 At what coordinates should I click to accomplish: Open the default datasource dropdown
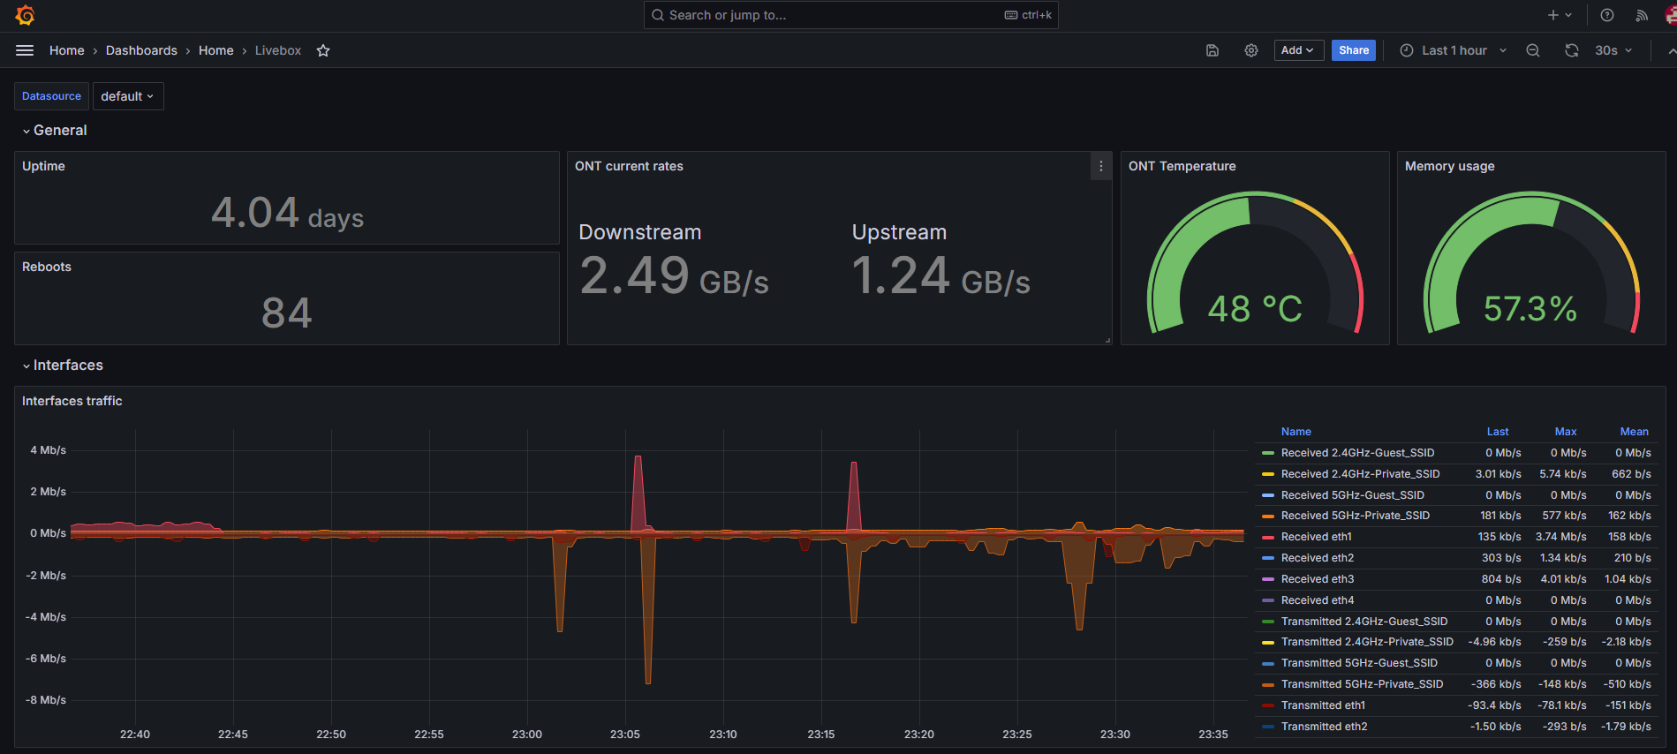coord(127,96)
